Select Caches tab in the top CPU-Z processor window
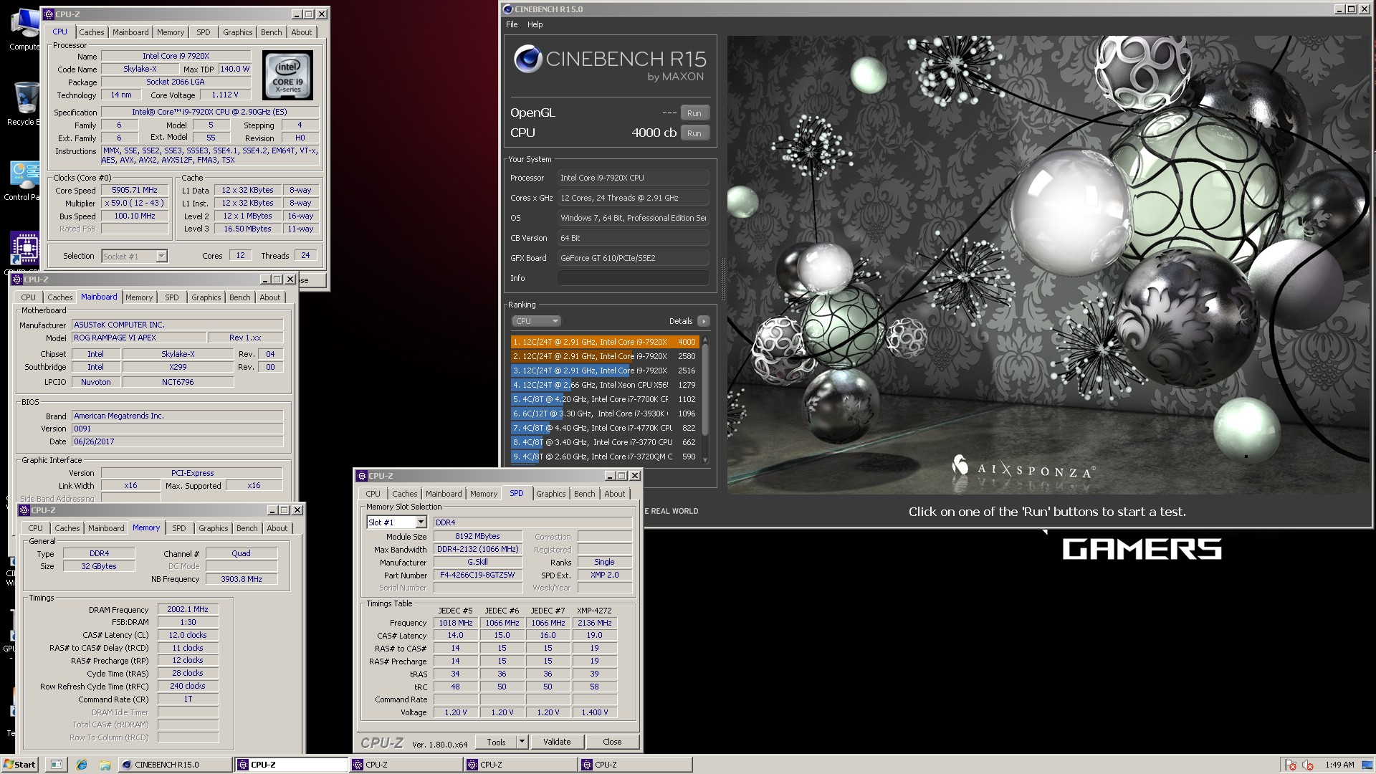 coord(91,32)
